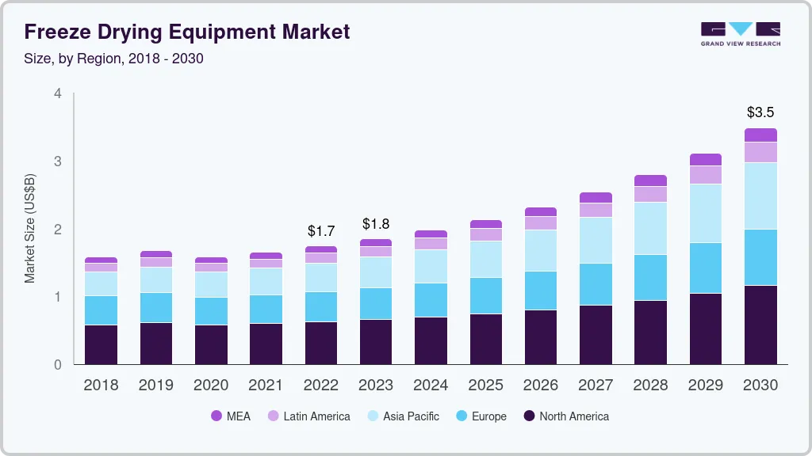This screenshot has width=812, height=456.
Task: Click the $1.8 data label above 2023
Action: pos(376,225)
